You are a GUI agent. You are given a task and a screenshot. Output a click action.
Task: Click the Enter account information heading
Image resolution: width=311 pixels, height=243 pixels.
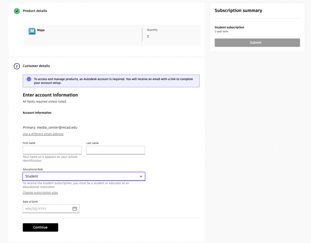pos(50,95)
